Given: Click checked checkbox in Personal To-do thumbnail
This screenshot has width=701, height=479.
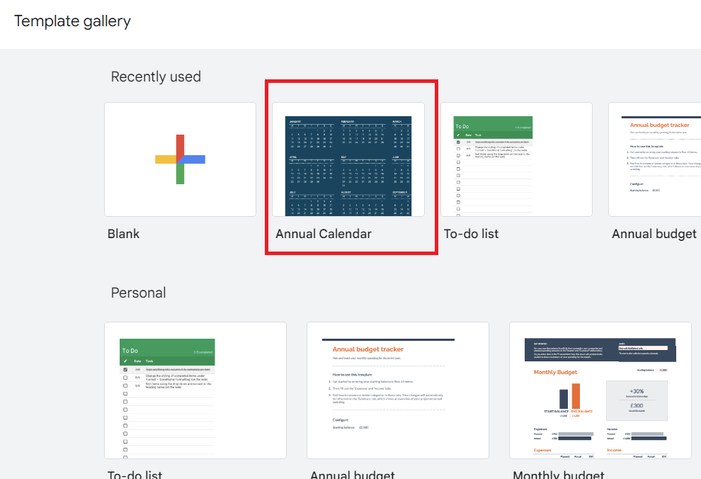Looking at the screenshot, I should click(125, 370).
